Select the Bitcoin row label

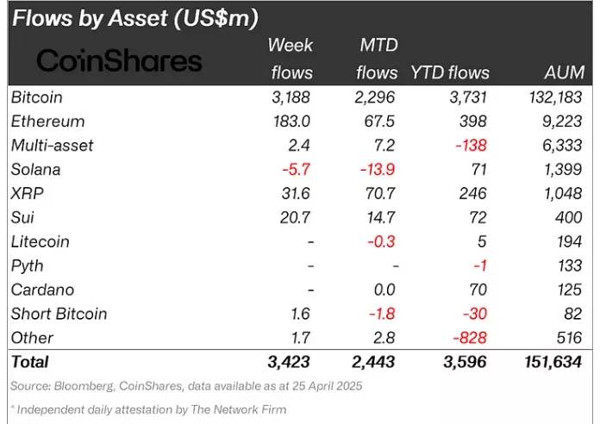pyautogui.click(x=37, y=97)
